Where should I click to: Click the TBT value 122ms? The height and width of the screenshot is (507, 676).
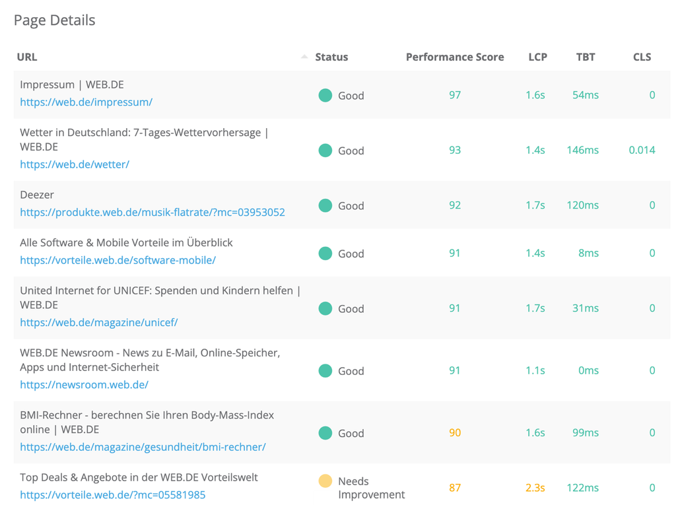[582, 488]
